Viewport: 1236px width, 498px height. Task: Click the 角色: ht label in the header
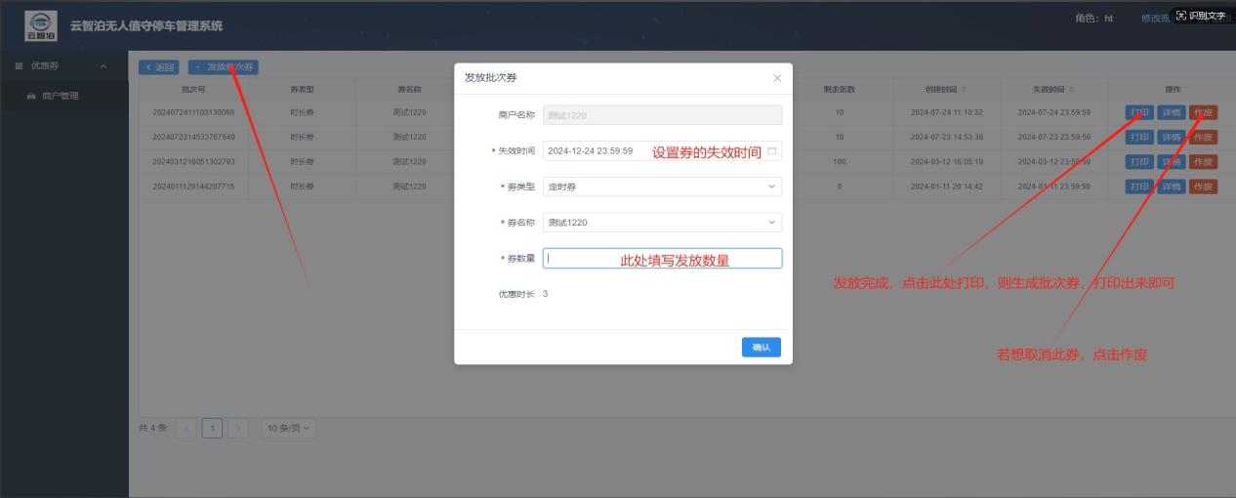click(x=1093, y=18)
